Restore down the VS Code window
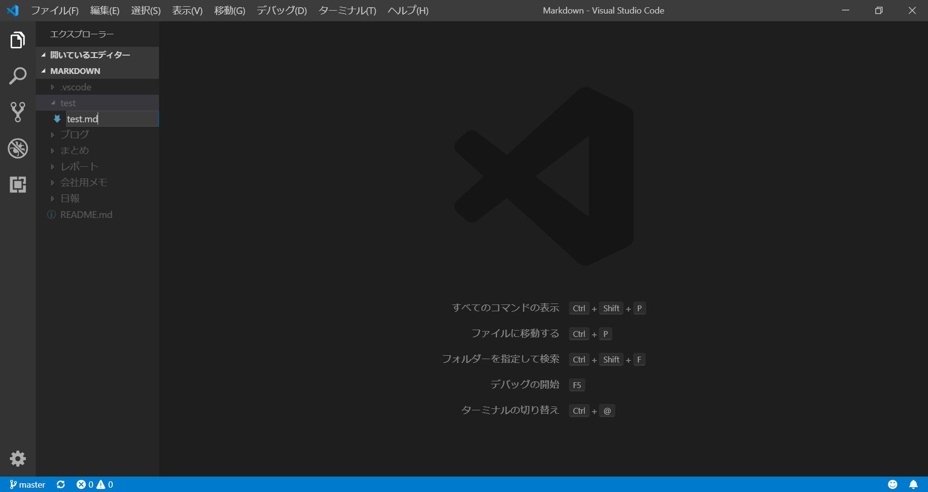 pyautogui.click(x=879, y=10)
